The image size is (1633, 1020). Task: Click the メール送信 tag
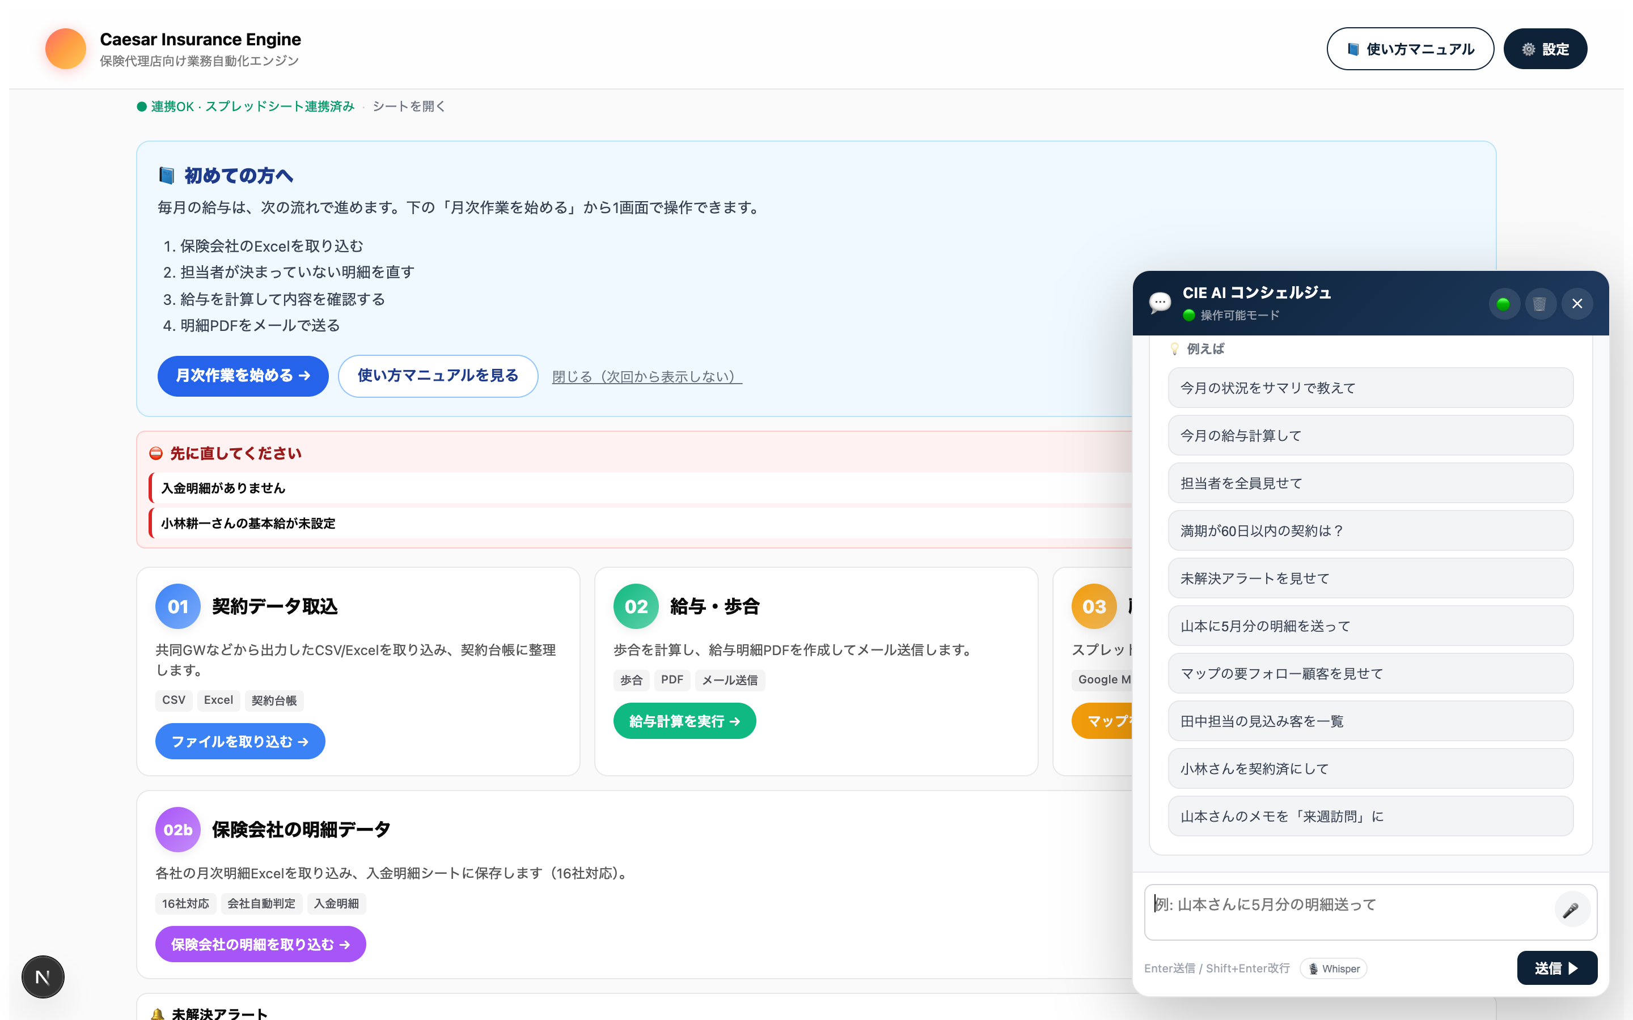click(730, 680)
